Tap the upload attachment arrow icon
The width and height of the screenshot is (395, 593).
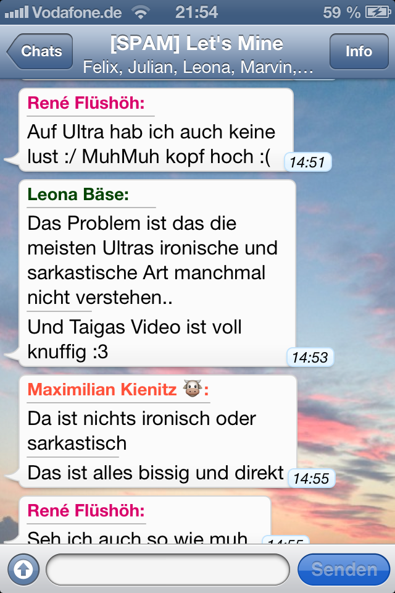23,569
